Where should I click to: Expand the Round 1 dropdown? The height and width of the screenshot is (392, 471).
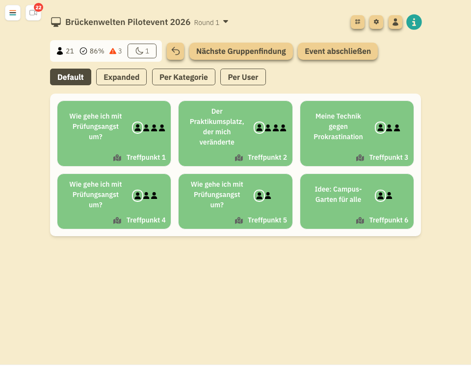[x=226, y=22]
